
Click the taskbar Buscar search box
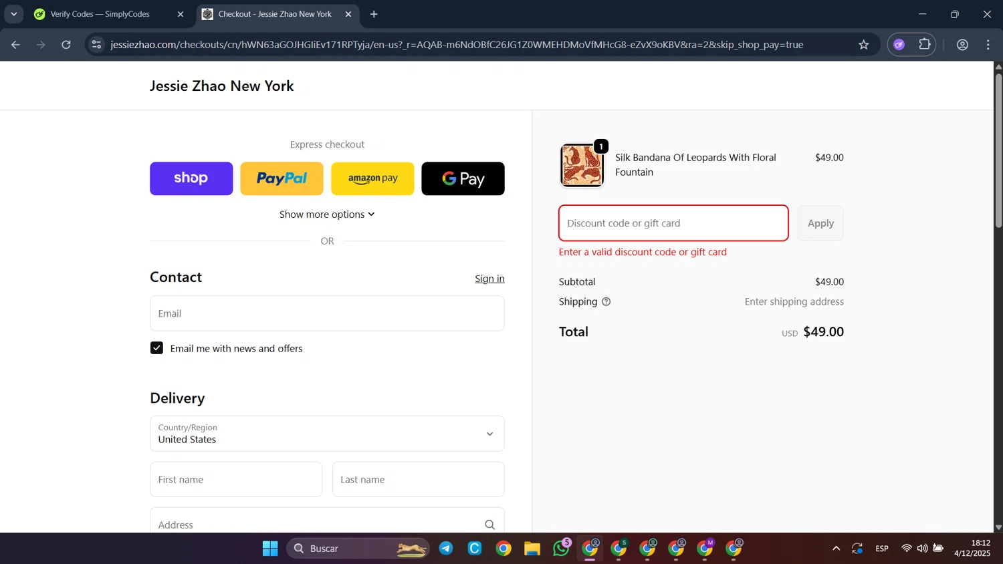(358, 549)
